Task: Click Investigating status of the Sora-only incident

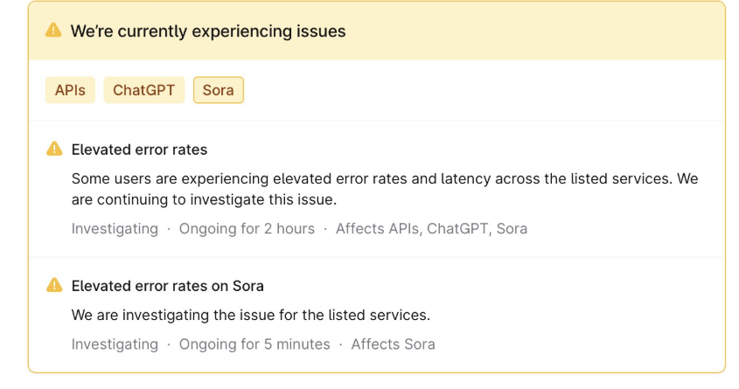Action: pos(115,344)
